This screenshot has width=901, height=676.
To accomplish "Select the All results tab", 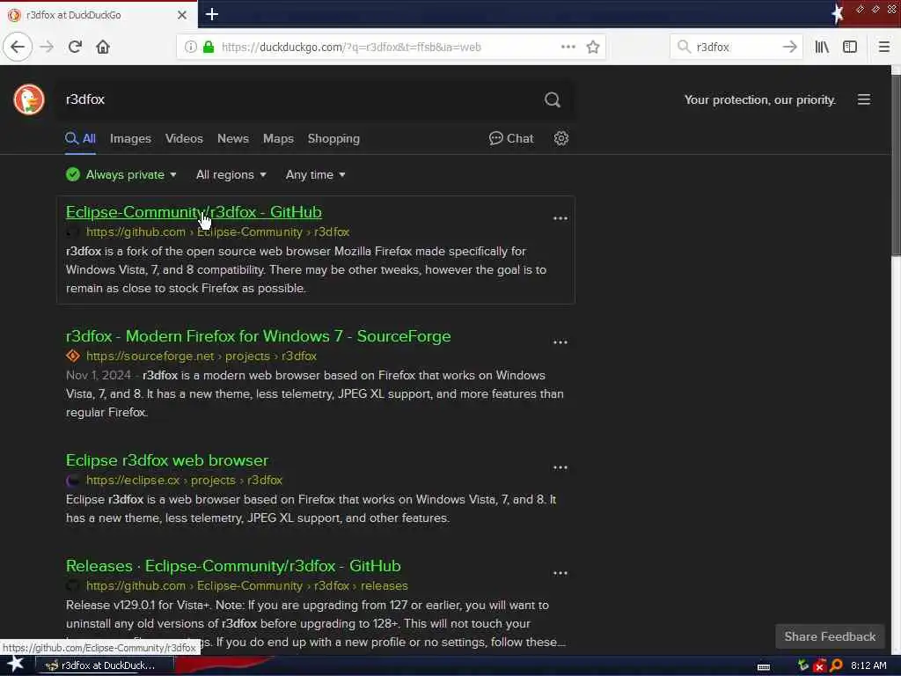I will pos(80,138).
